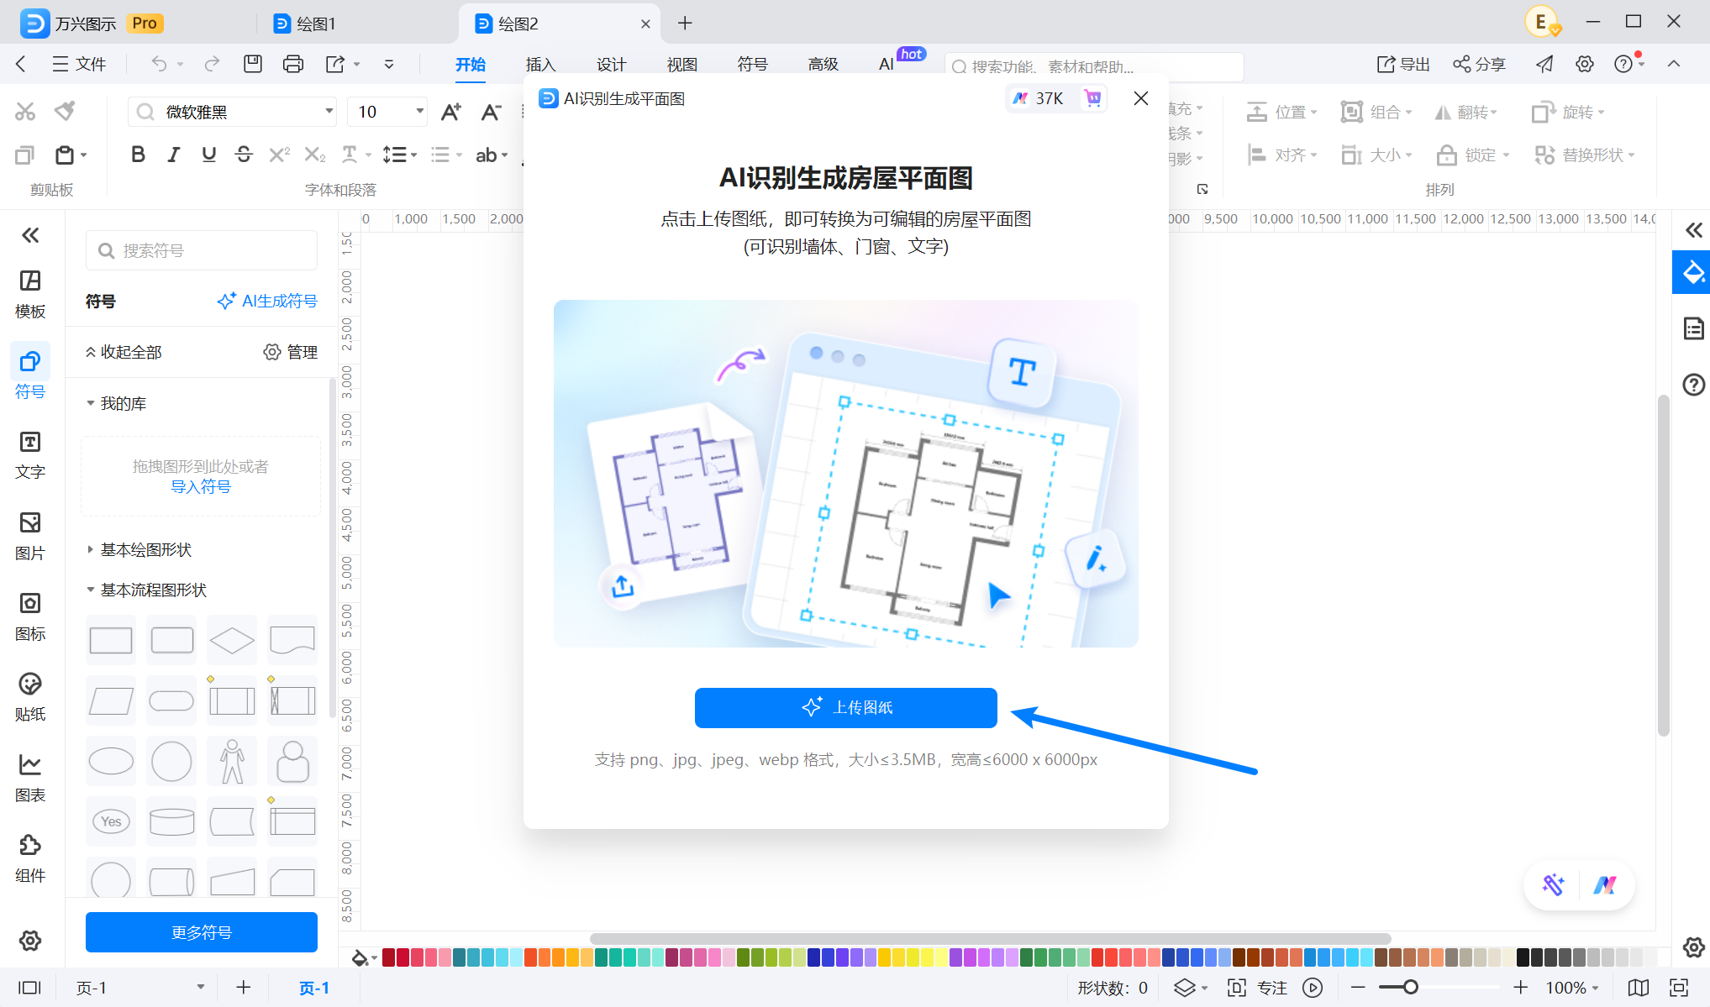
Task: Click AI生成符号 link
Action: tap(267, 301)
